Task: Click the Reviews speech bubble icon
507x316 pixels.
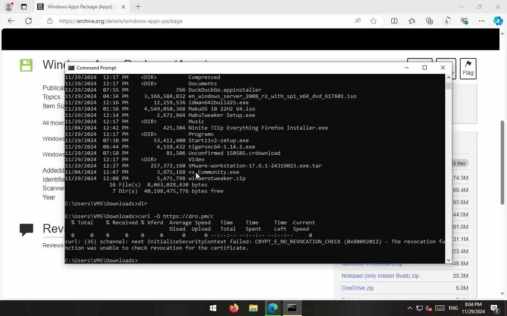Action: click(x=27, y=229)
